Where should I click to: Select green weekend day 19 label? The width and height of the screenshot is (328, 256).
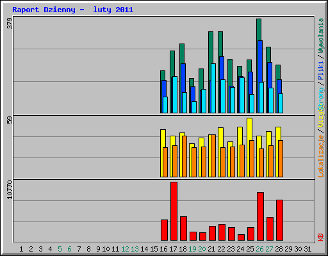point(192,249)
